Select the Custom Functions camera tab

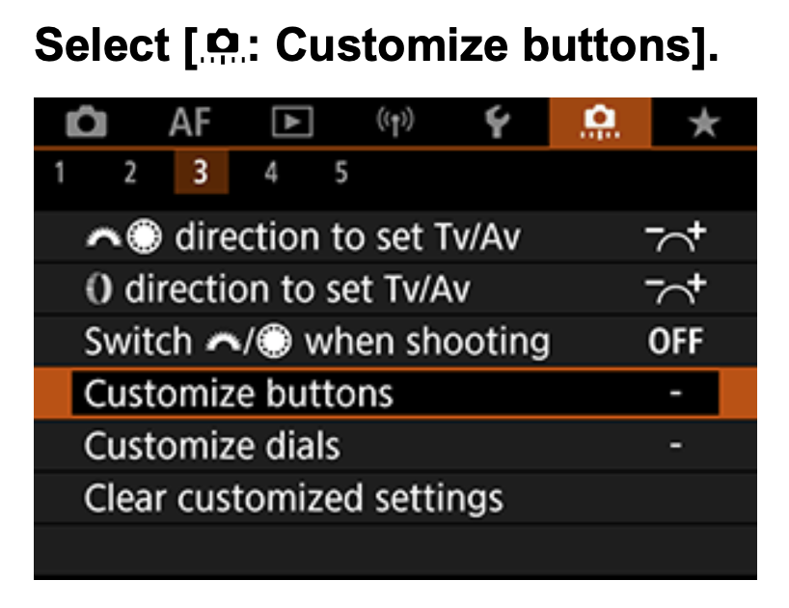[x=600, y=123]
